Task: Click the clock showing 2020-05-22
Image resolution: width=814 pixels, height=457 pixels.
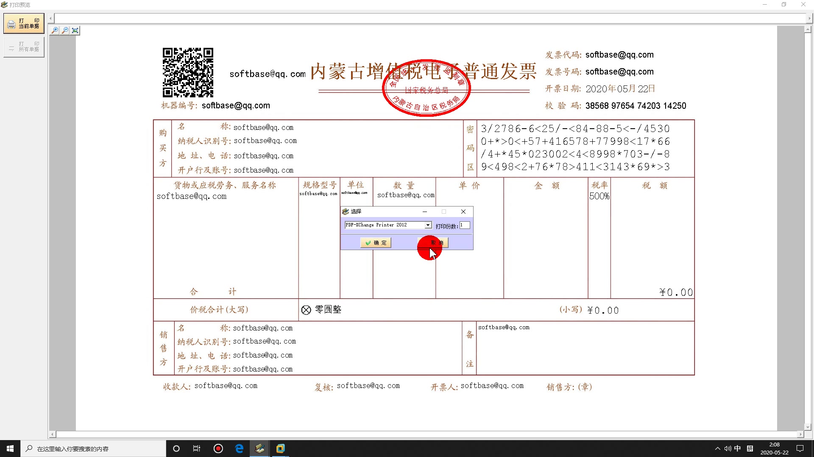Action: click(x=774, y=449)
